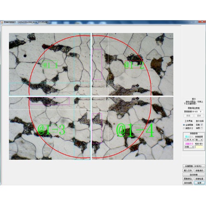Select image tile labeled @1-3
This screenshot has width=206, height=206.
50,128
